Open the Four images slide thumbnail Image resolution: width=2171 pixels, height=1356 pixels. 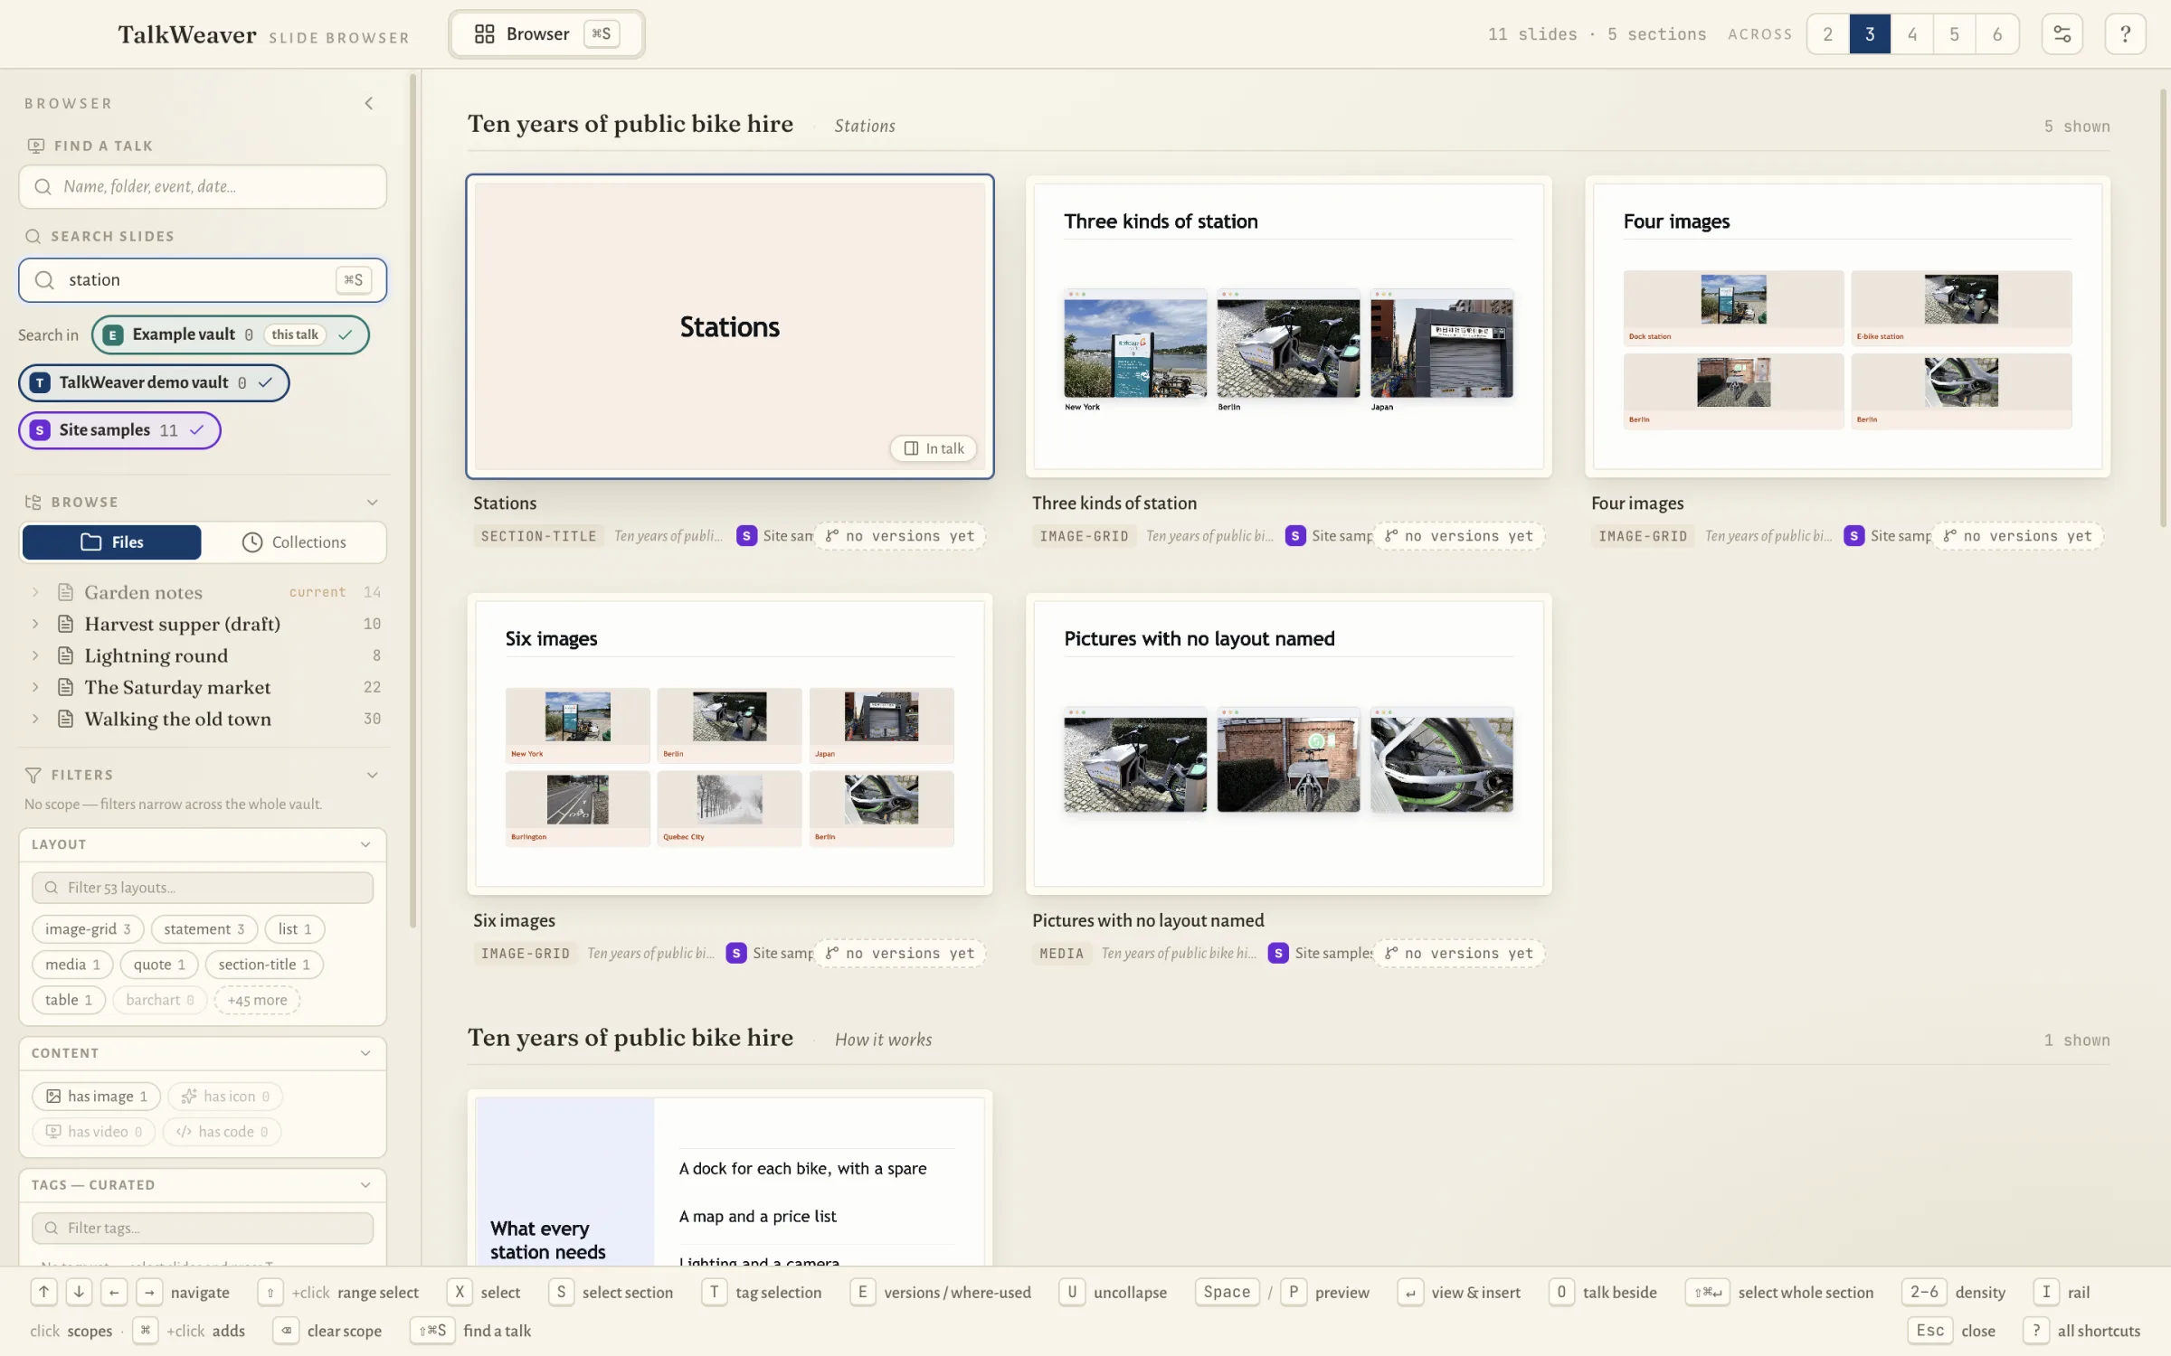tap(1847, 326)
